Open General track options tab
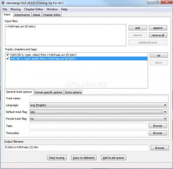The width and height of the screenshot is (173, 169). tap(19, 92)
